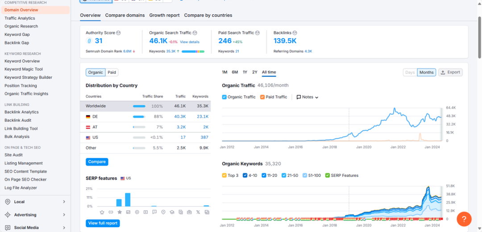Select the All time range
This screenshot has width=482, height=232.
click(269, 72)
